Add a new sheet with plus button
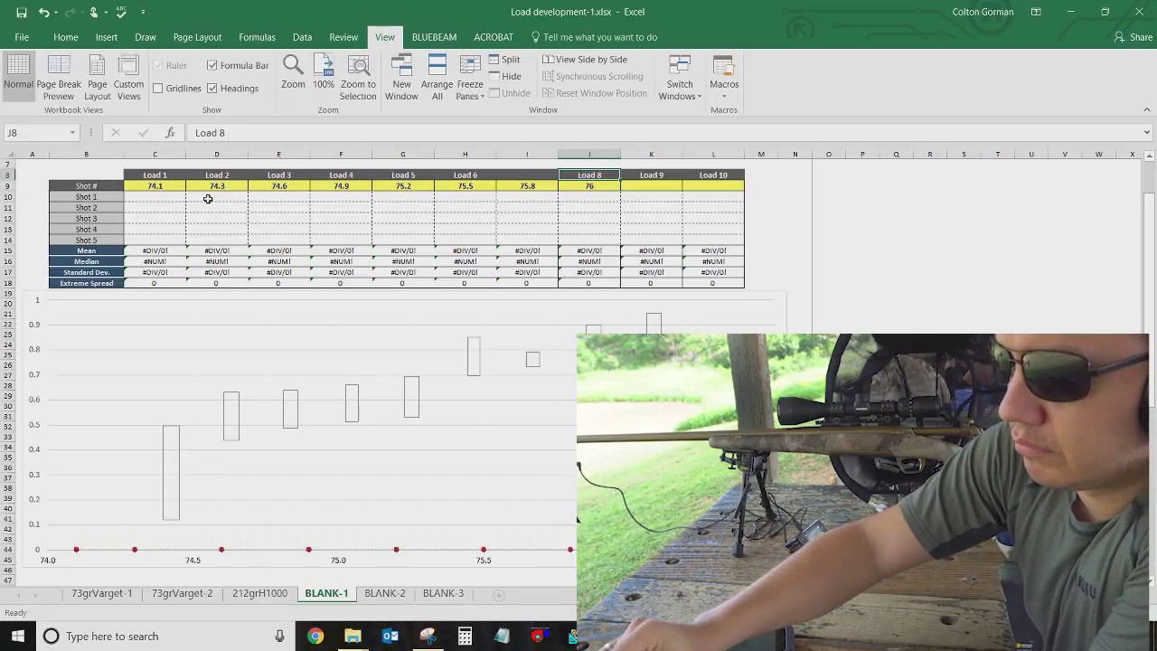Viewport: 1157px width, 651px height. pos(498,594)
